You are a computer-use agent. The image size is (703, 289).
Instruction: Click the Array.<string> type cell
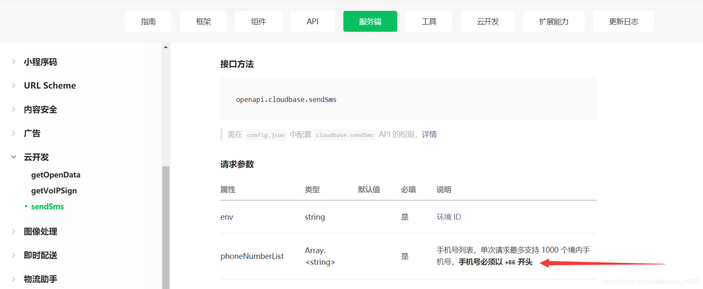click(320, 256)
